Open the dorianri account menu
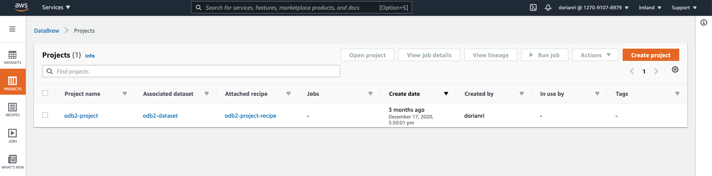Image resolution: width=712 pixels, height=176 pixels. [593, 7]
